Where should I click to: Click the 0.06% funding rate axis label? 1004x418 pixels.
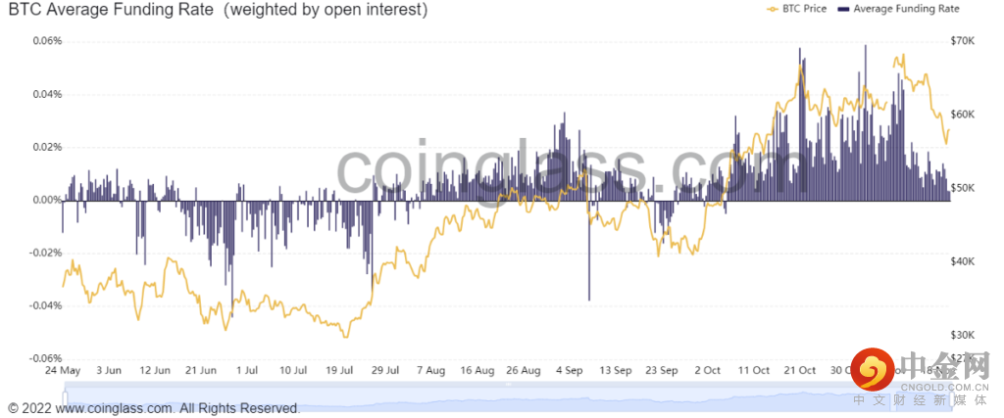click(x=47, y=41)
